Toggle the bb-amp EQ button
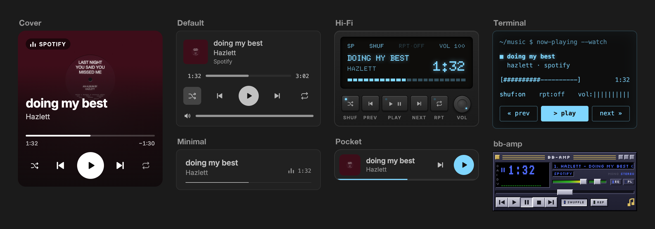Screen dimensions: 655x229 [616, 182]
